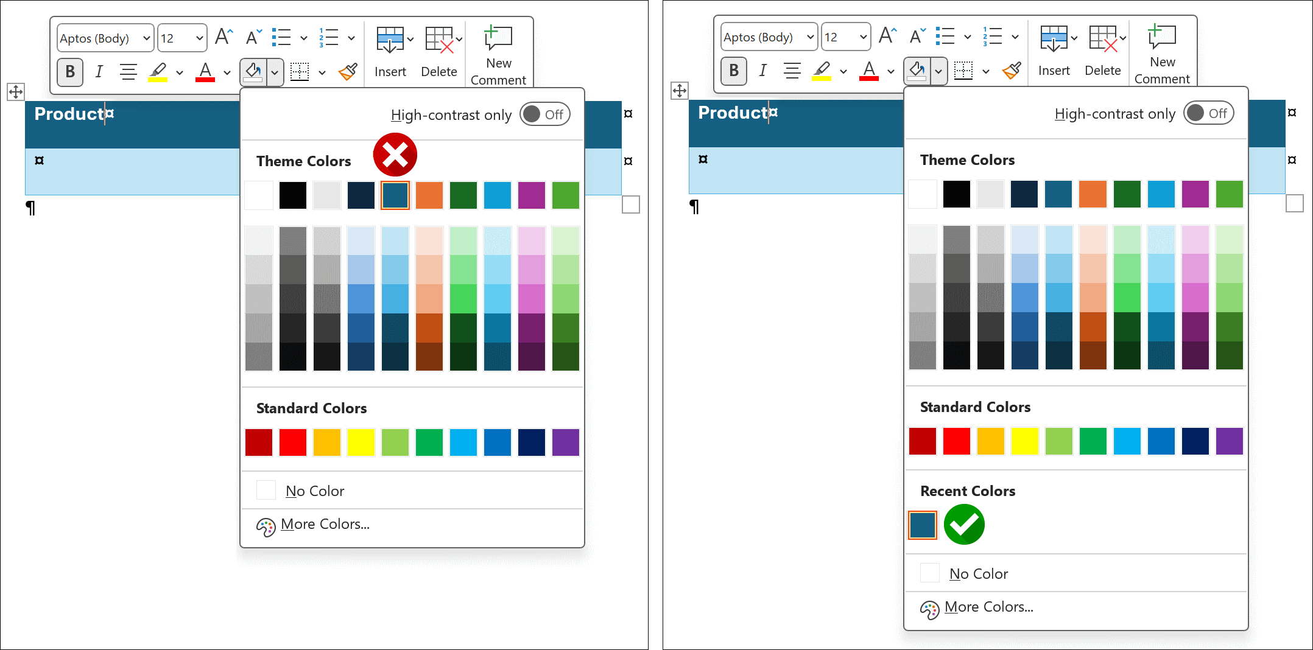Click the Delete table icon in the left toolbar
The height and width of the screenshot is (650, 1313).
pos(439,40)
